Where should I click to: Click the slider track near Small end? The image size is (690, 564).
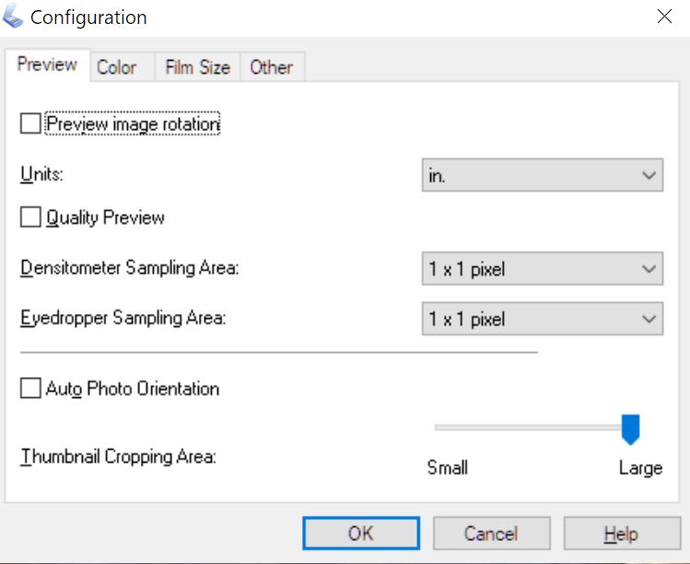point(447,428)
